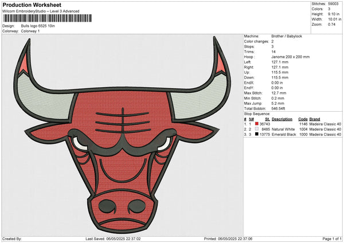Image resolution: width=344 pixels, height=243 pixels.
Task: Click the Left value 127.1 mm
Action: coord(280,62)
